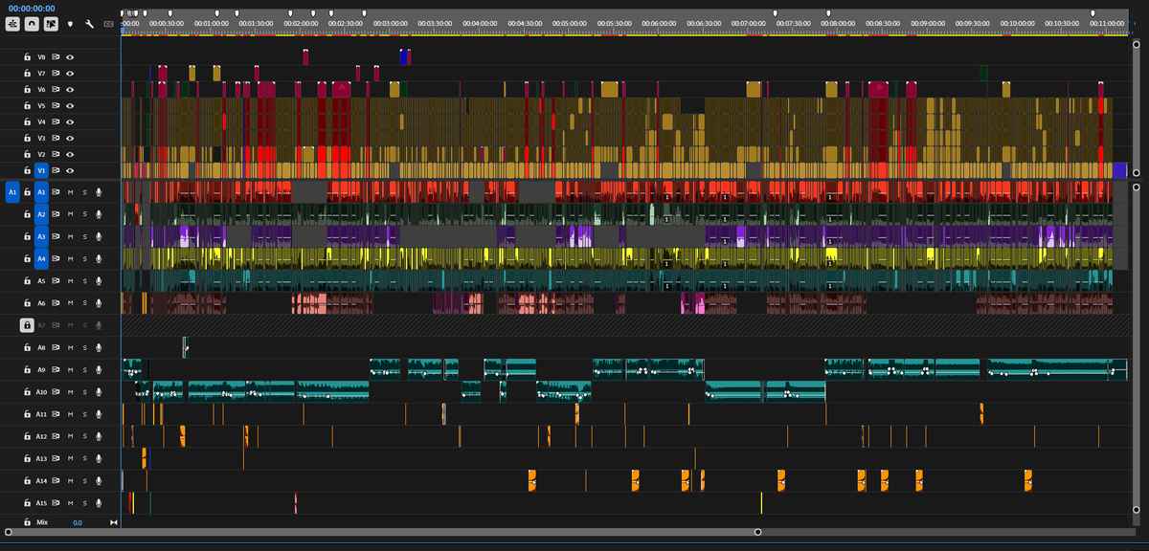Toggle A3 track targeting button
Viewport: 1149px width, 551px height.
[x=41, y=236]
